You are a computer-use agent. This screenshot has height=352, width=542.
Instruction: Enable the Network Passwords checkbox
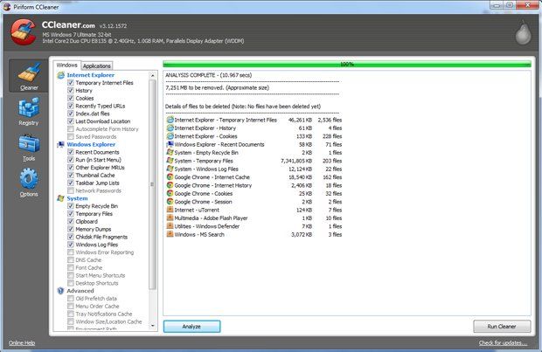click(x=71, y=190)
